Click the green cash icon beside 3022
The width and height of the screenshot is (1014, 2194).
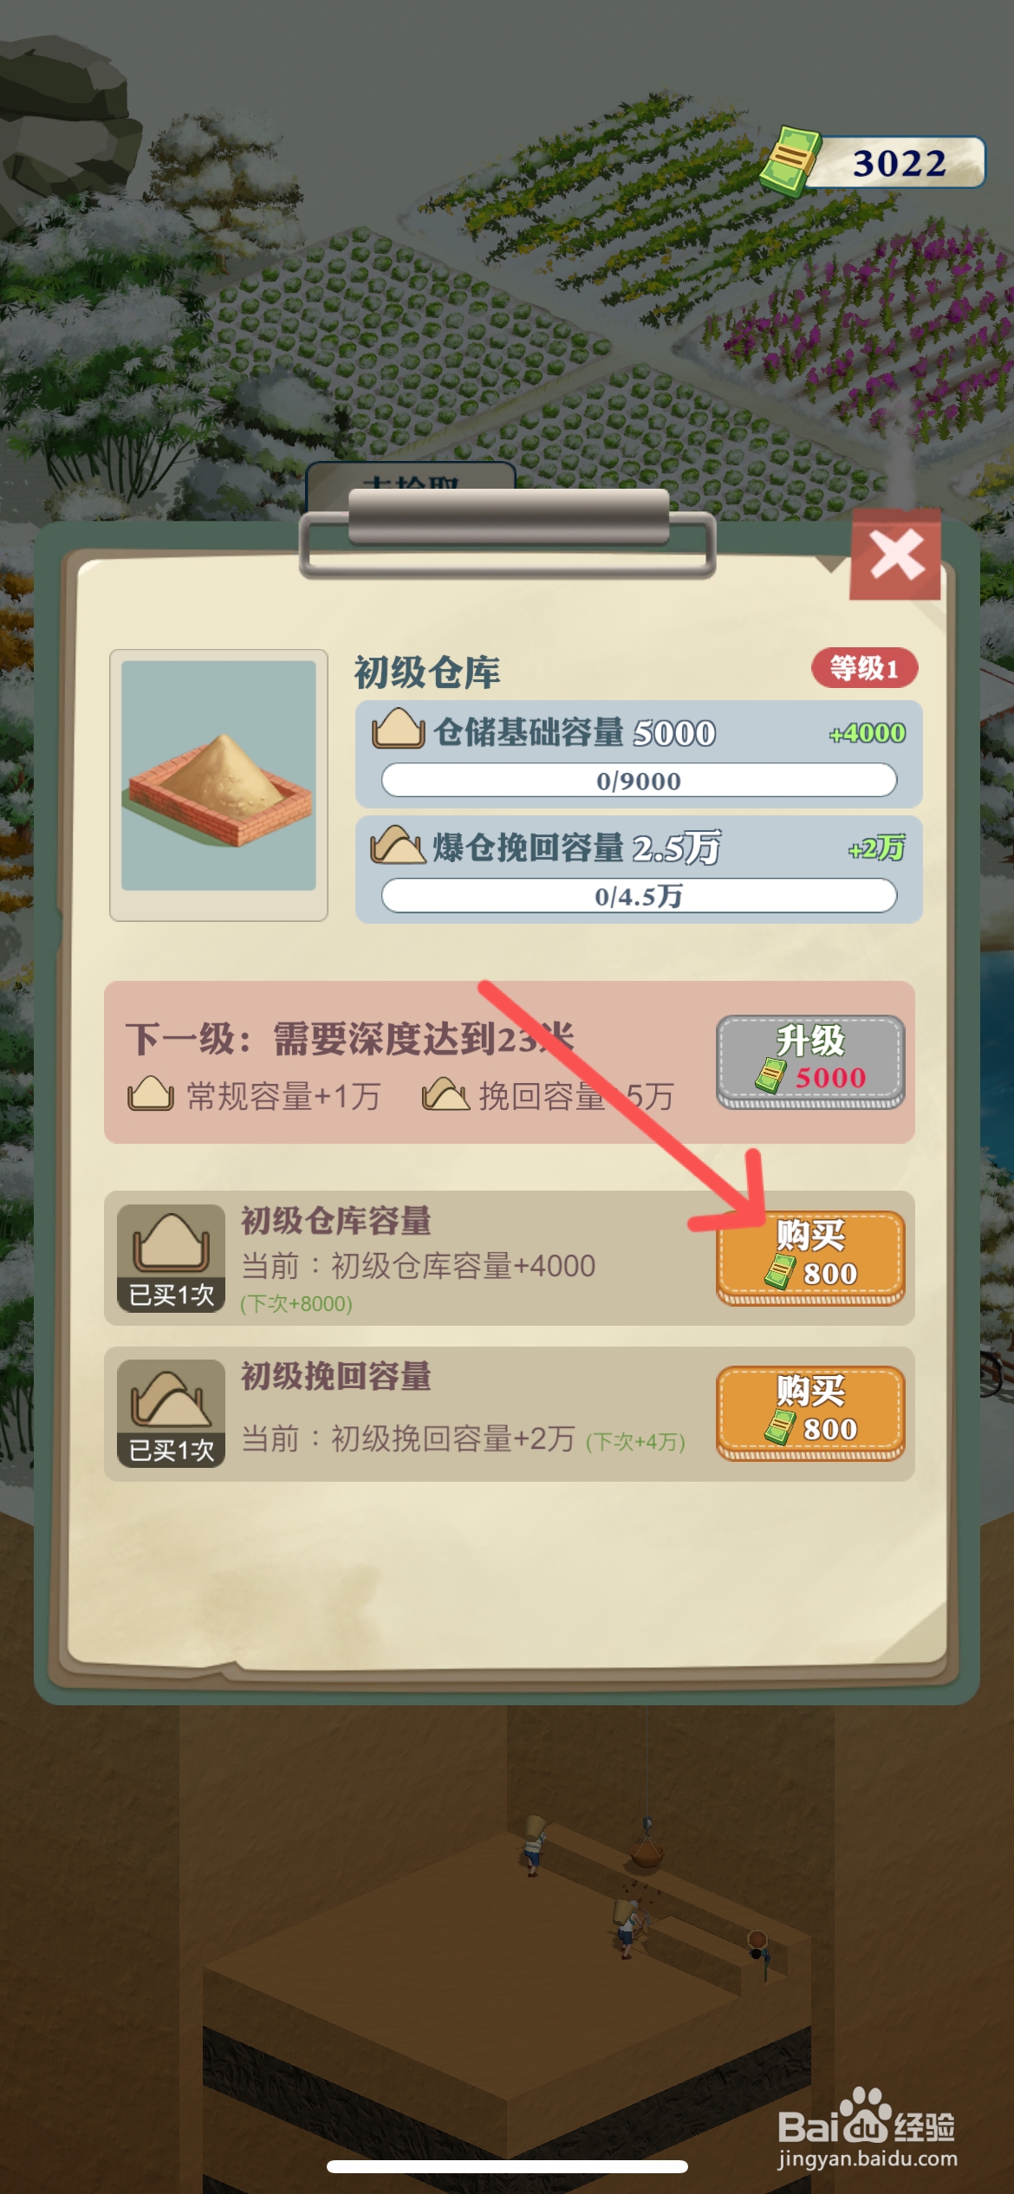pyautogui.click(x=790, y=160)
